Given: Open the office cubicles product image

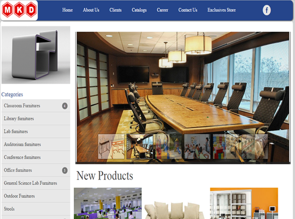Looking at the screenshot, I should (108, 203).
